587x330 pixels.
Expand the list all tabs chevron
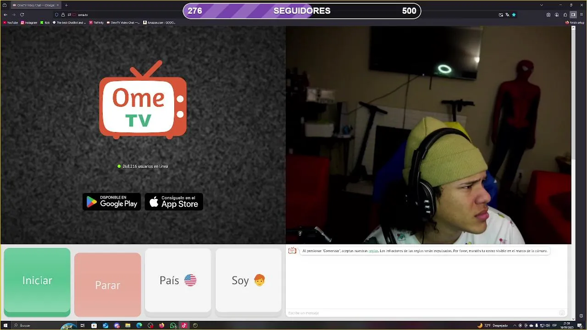(x=542, y=5)
